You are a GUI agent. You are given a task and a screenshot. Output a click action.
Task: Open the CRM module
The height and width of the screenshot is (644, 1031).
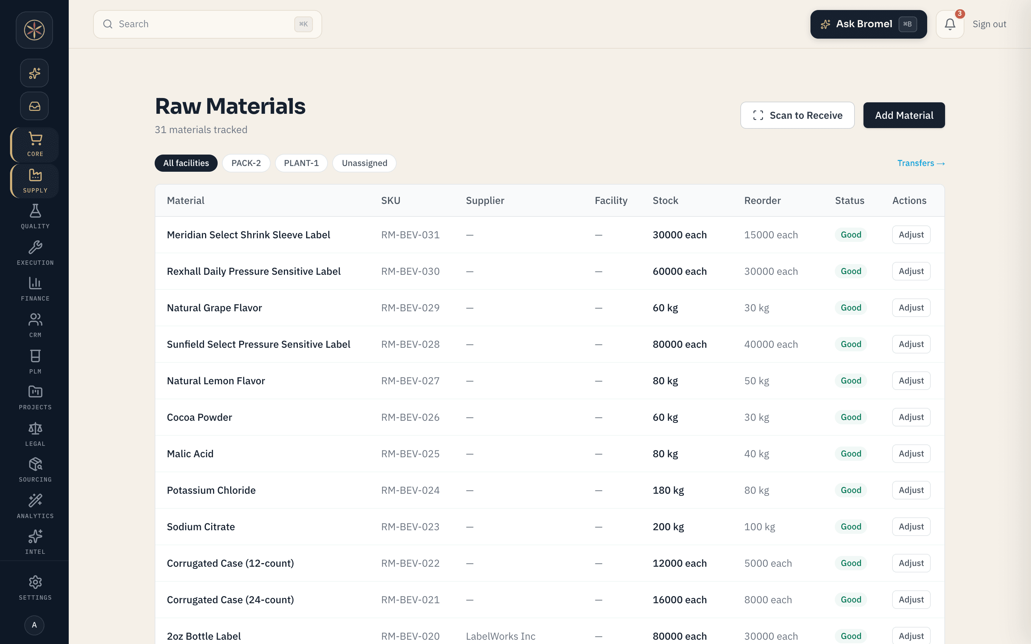coord(35,326)
